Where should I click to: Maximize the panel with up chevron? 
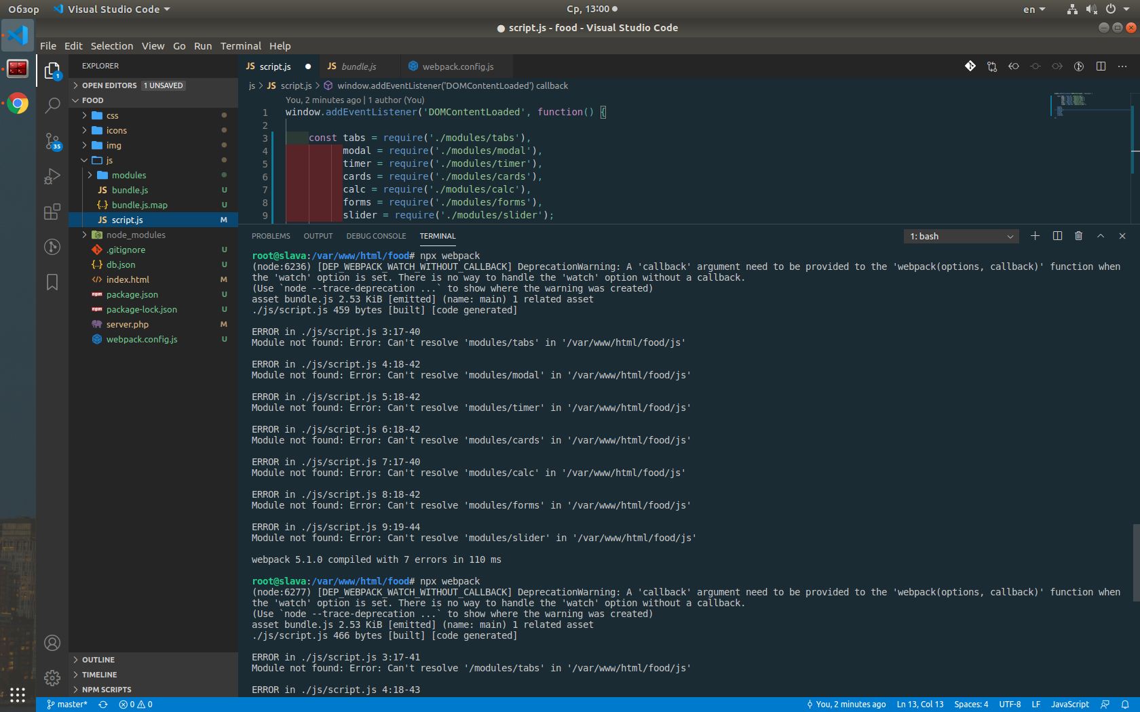(x=1101, y=236)
